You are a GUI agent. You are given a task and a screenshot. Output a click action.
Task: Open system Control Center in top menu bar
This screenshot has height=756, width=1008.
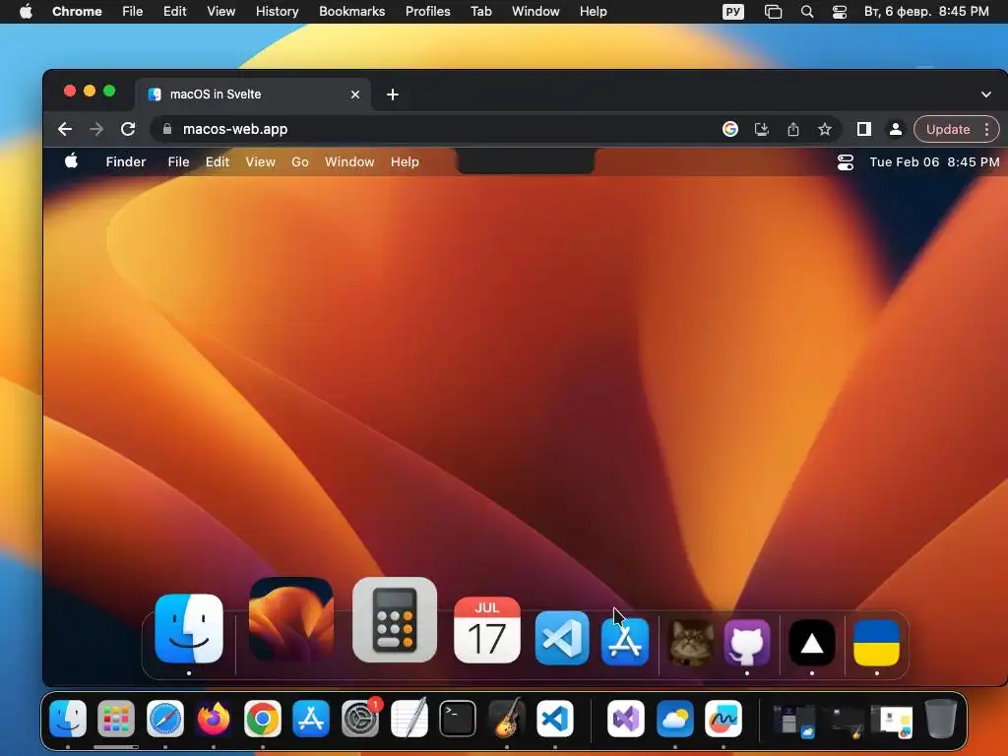pyautogui.click(x=840, y=12)
